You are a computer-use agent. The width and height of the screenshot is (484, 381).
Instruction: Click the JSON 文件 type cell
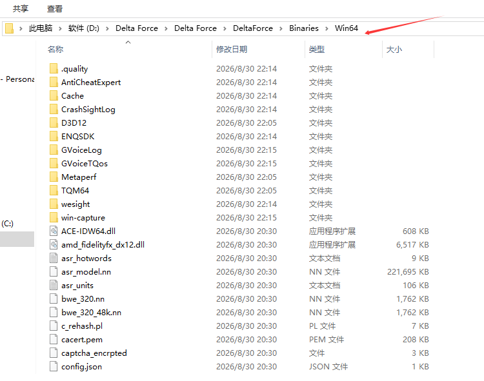click(x=328, y=367)
